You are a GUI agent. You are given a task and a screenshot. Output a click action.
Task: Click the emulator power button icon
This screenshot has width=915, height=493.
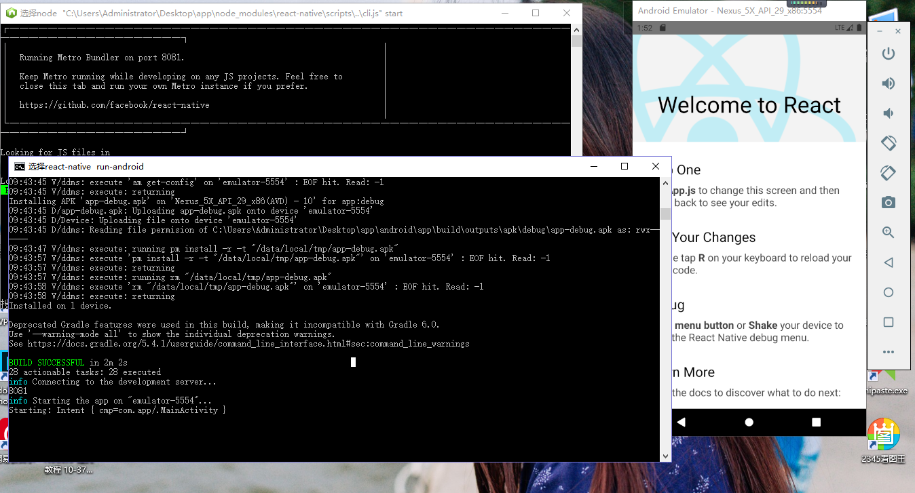[x=888, y=54]
